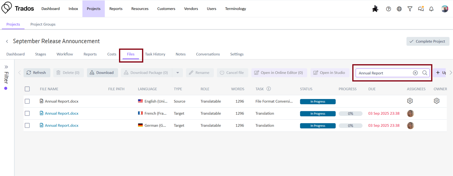Open the Terminology menu

(235, 9)
